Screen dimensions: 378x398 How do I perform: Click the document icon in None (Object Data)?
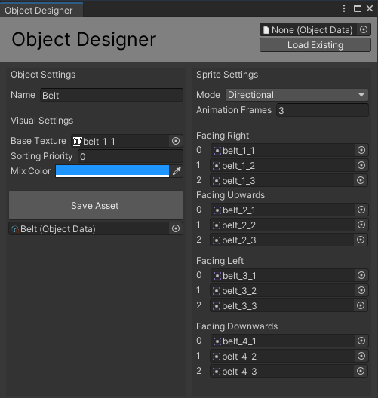tap(266, 30)
